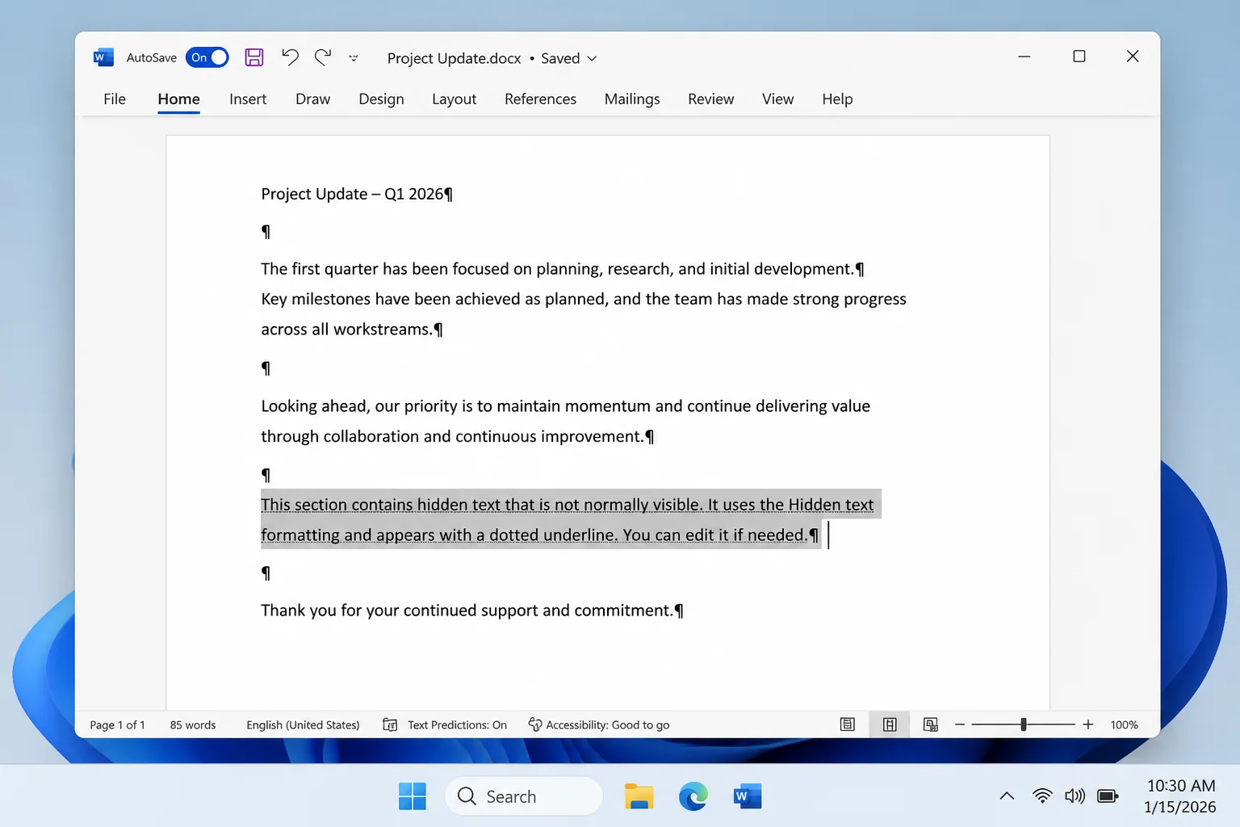
Task: Select the Home ribbon tab
Action: tap(178, 99)
